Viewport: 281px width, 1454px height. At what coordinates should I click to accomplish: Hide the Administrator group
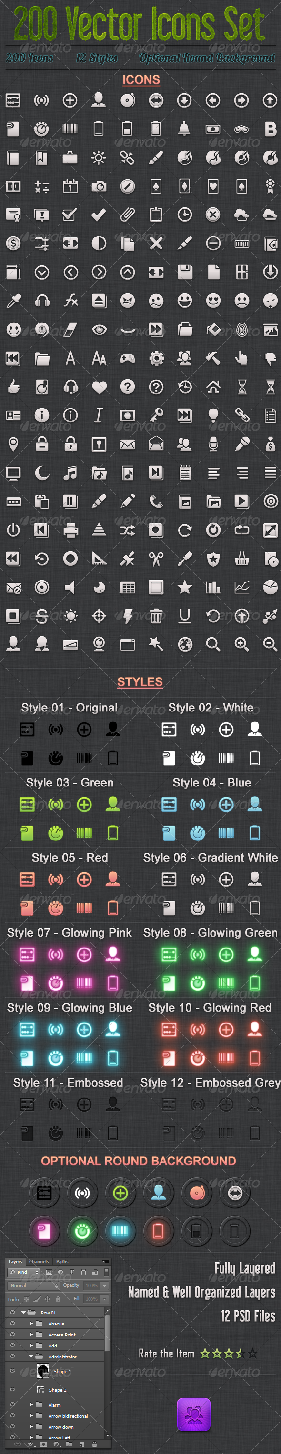(12, 1357)
